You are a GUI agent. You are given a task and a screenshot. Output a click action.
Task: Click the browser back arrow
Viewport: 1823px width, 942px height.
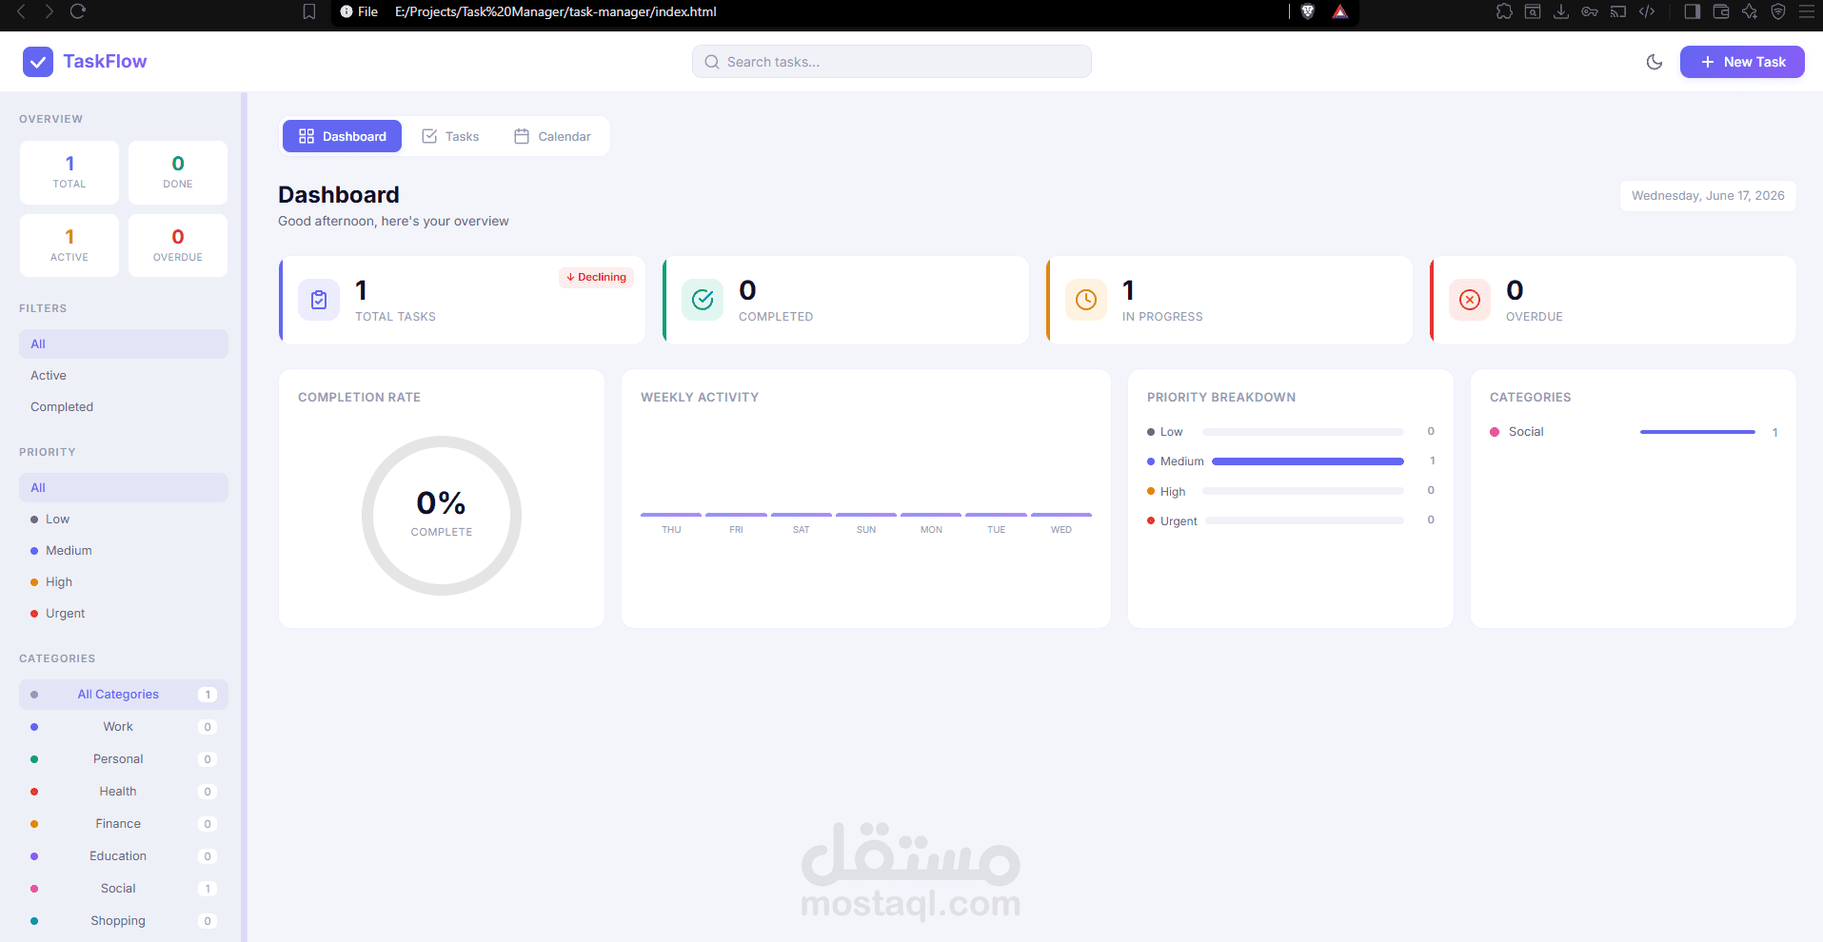22,11
